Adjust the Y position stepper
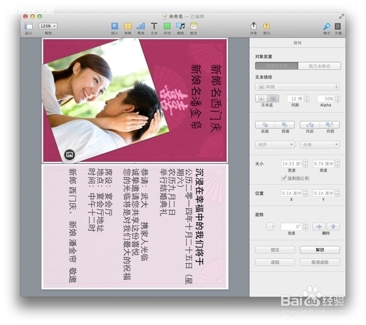The height and width of the screenshot is (325, 366). [x=338, y=193]
